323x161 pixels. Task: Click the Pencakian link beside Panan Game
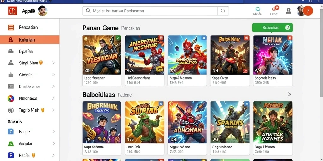131,28
